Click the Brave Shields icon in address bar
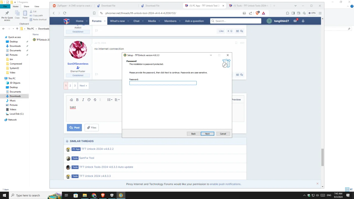This screenshot has width=354, height=199. 257,13
